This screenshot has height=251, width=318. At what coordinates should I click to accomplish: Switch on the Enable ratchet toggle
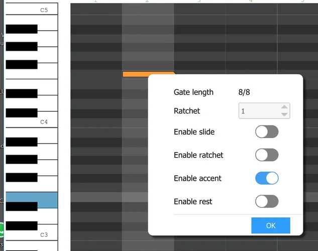click(x=267, y=155)
